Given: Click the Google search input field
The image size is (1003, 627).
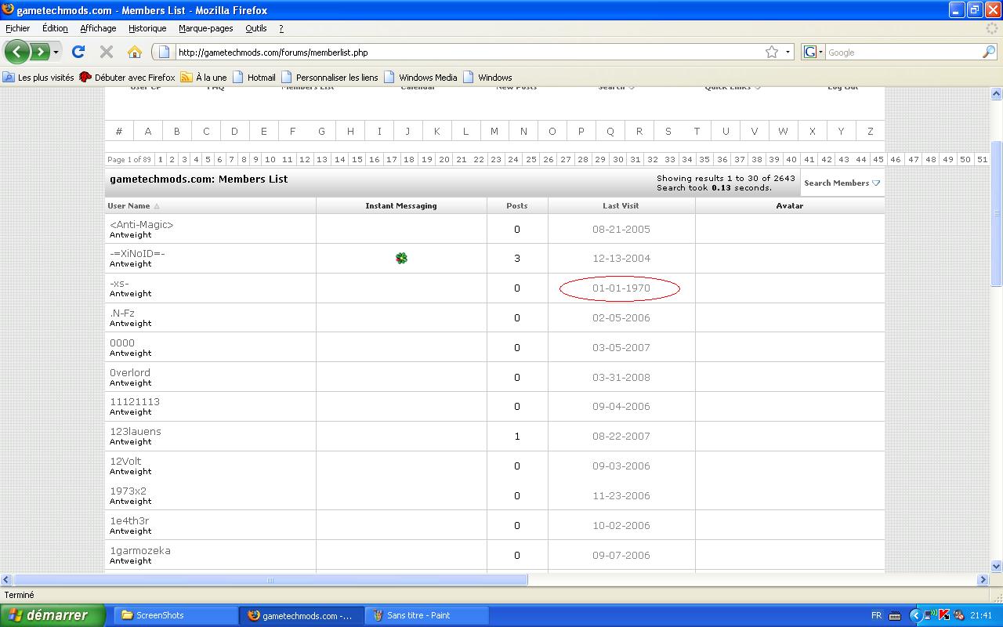Looking at the screenshot, I should tap(903, 53).
